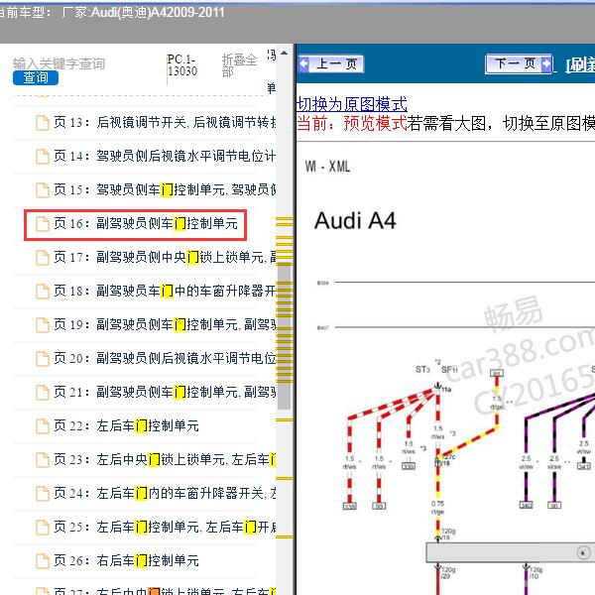Click the document icon of page 21
Image resolution: width=595 pixels, height=595 pixels.
[43, 392]
